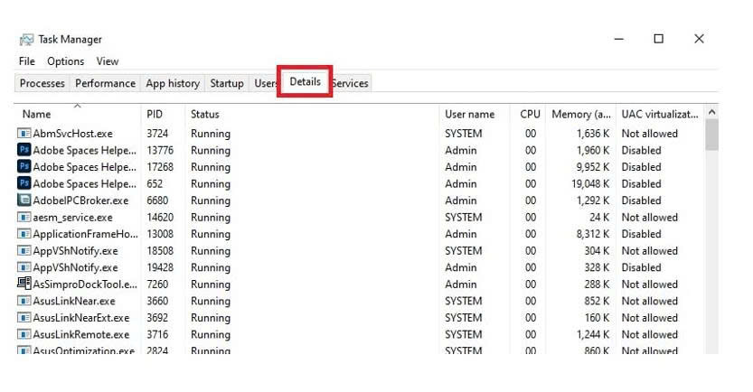Screen dimensions: 753x392
Task: Select the aesm_service.exe process name
Action: (x=72, y=218)
